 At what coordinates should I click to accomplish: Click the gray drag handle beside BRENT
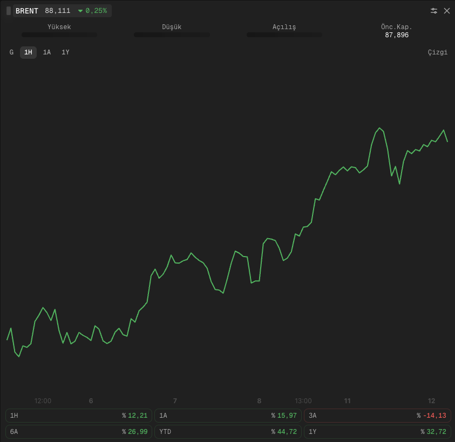(9, 11)
